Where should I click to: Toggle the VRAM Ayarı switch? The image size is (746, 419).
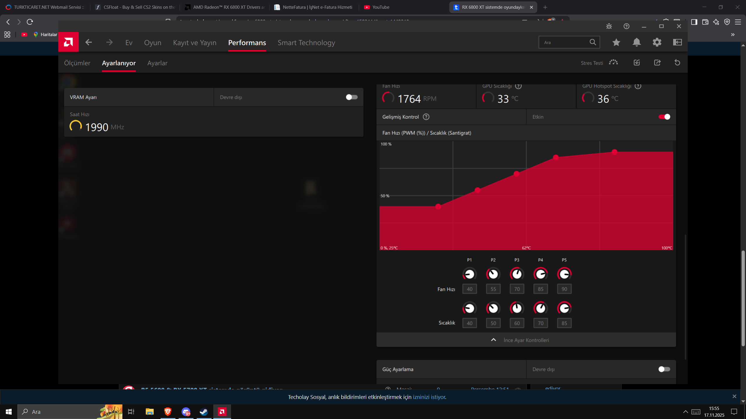[352, 97]
